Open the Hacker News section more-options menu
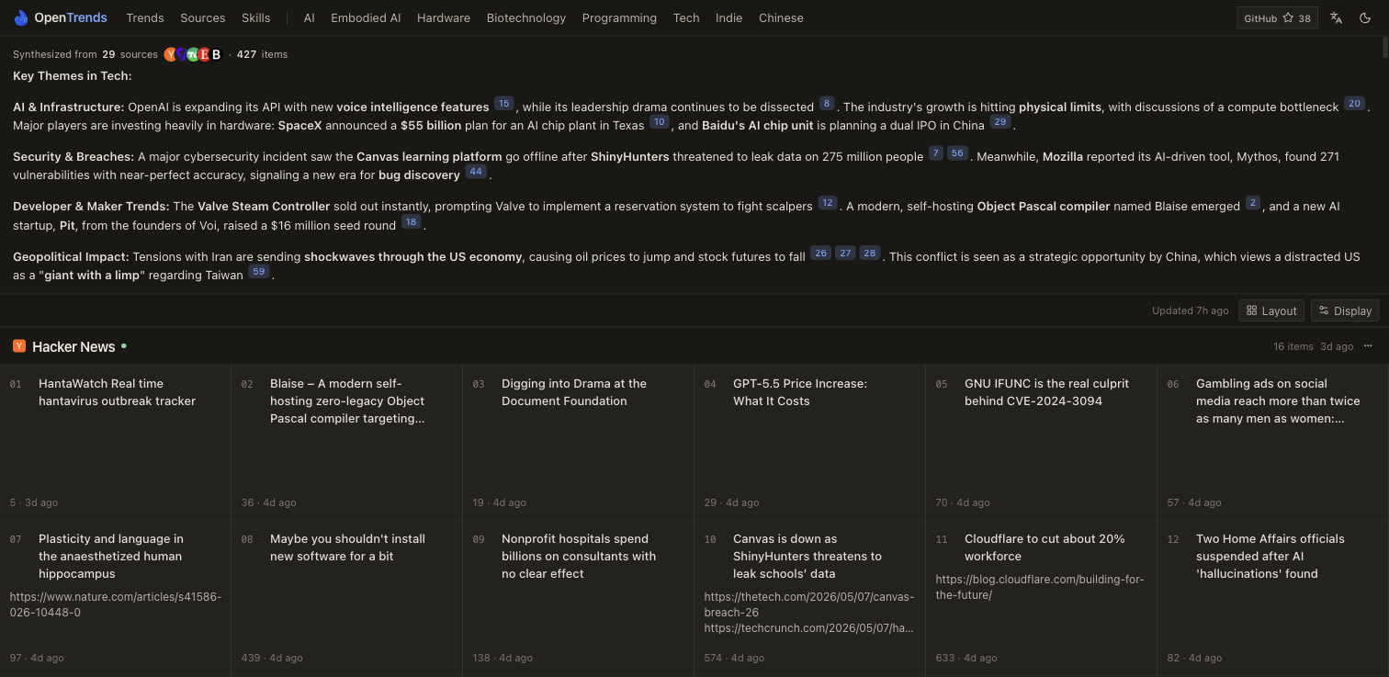 tap(1368, 346)
